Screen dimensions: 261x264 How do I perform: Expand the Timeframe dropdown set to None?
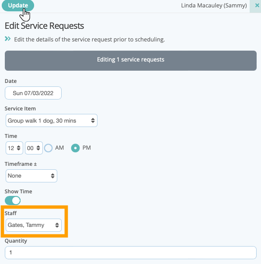tap(31, 176)
